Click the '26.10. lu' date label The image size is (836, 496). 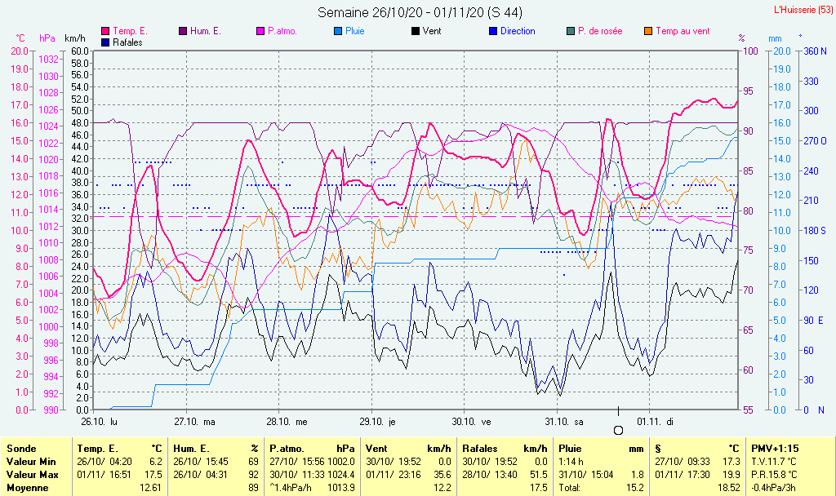99,422
